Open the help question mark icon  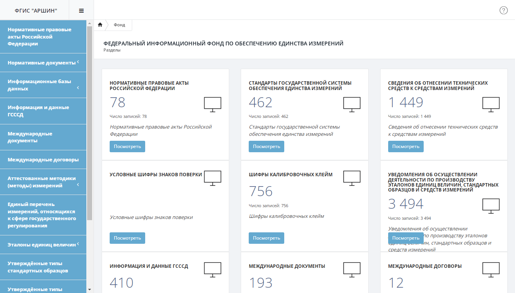click(504, 10)
